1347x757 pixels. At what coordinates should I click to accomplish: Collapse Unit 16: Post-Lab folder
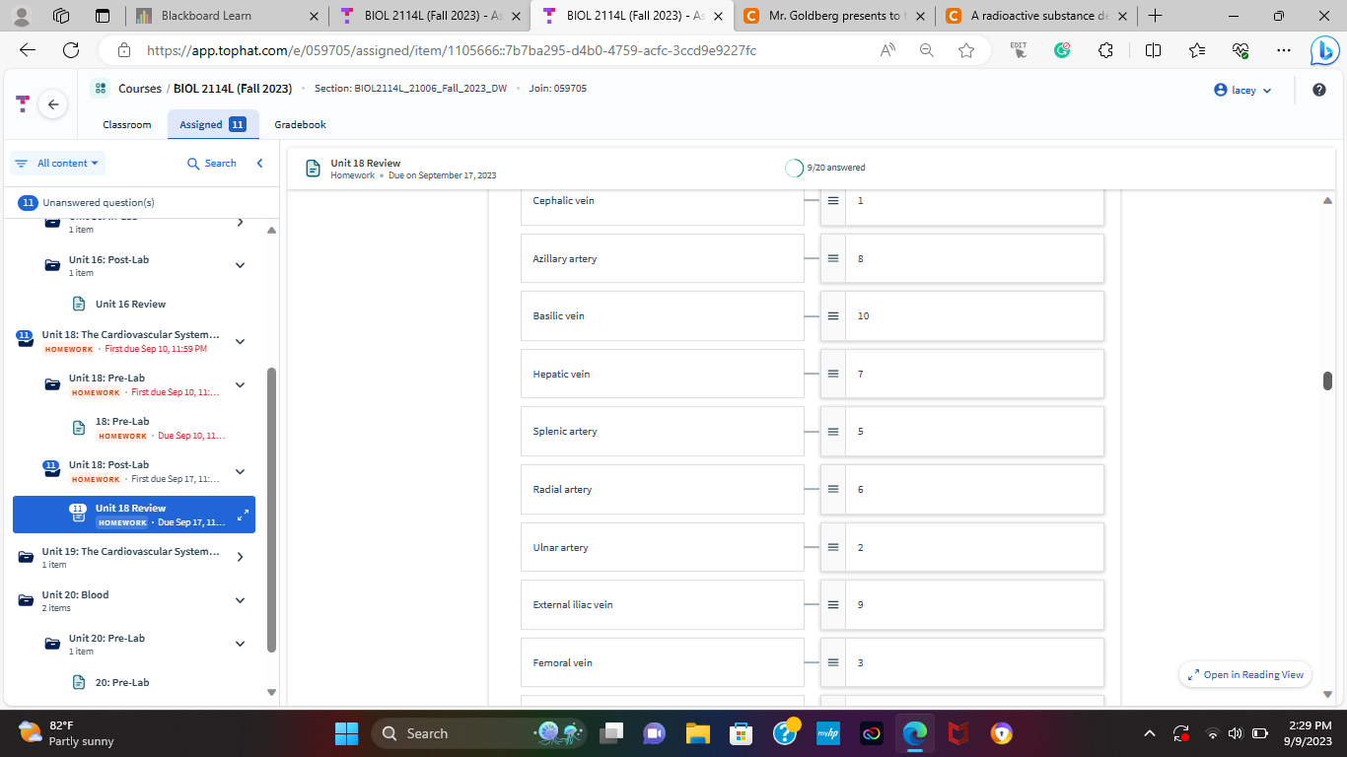click(240, 265)
